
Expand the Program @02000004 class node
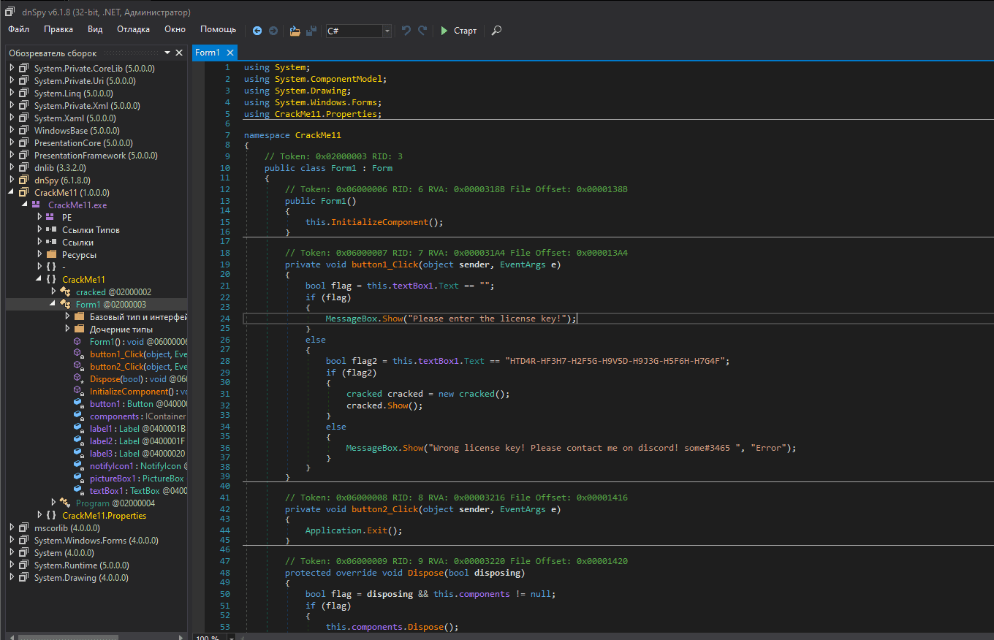(x=53, y=503)
